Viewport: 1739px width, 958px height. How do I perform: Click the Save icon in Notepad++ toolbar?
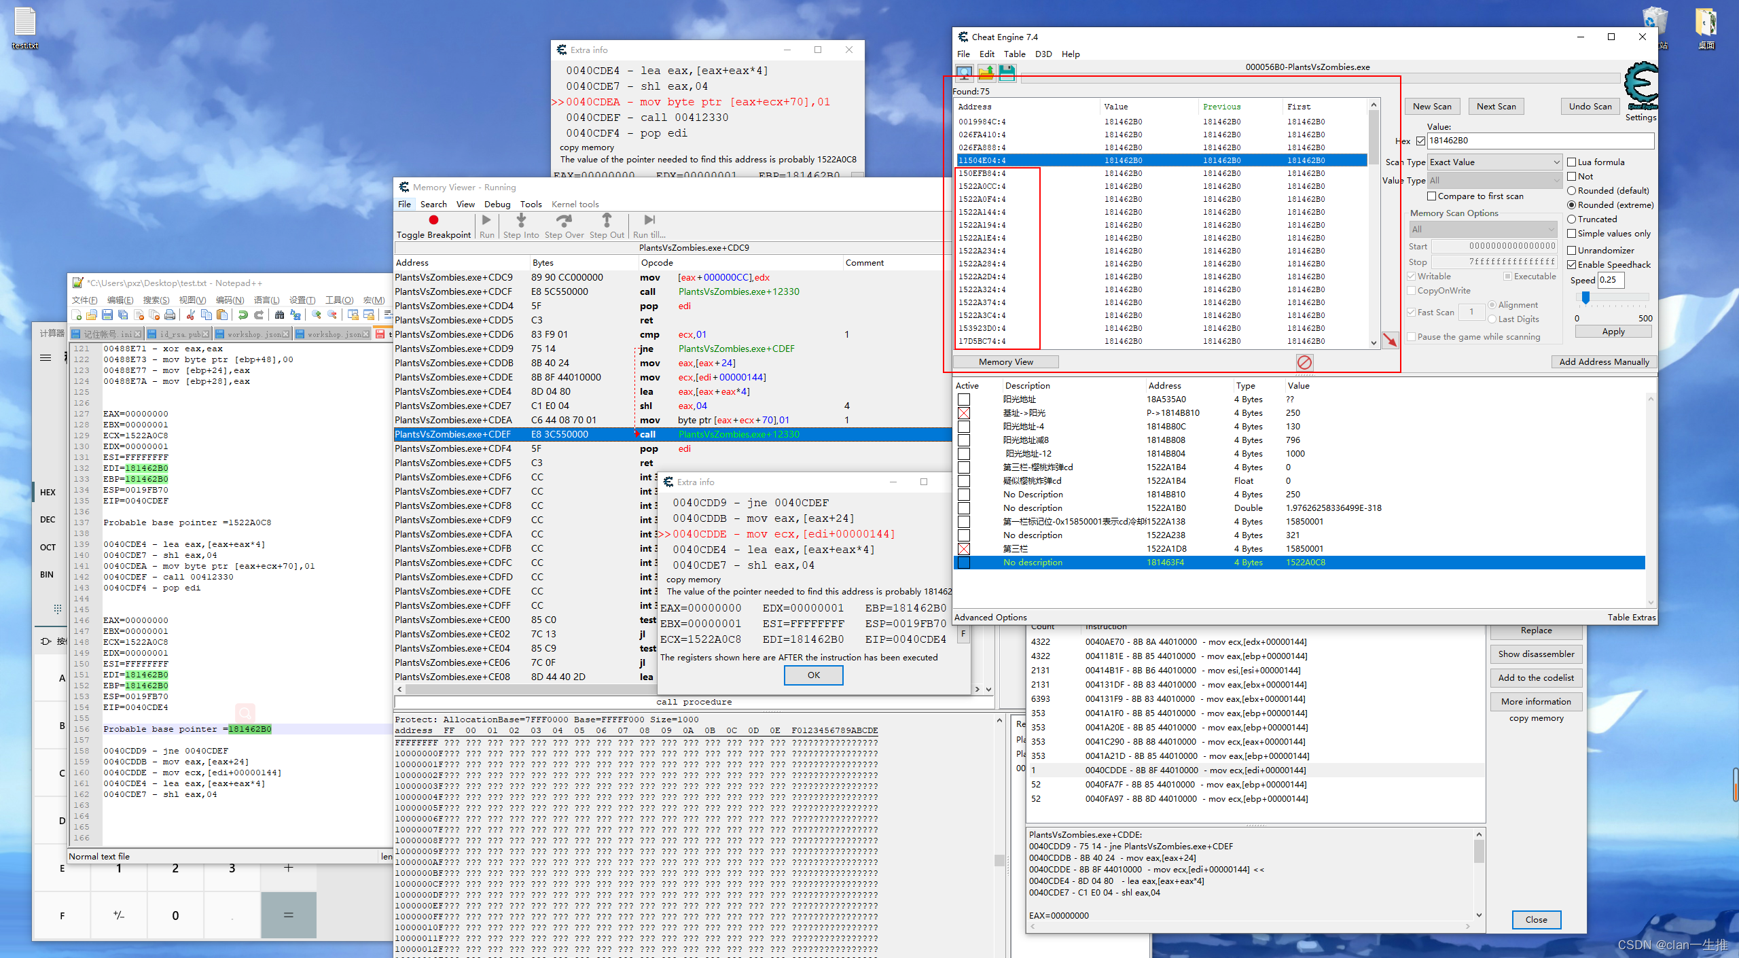[x=107, y=315]
